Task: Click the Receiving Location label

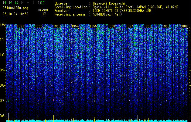Action: 71,7
